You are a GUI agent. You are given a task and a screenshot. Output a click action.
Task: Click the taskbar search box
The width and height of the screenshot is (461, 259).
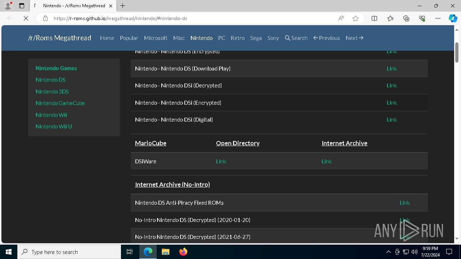(x=69, y=252)
